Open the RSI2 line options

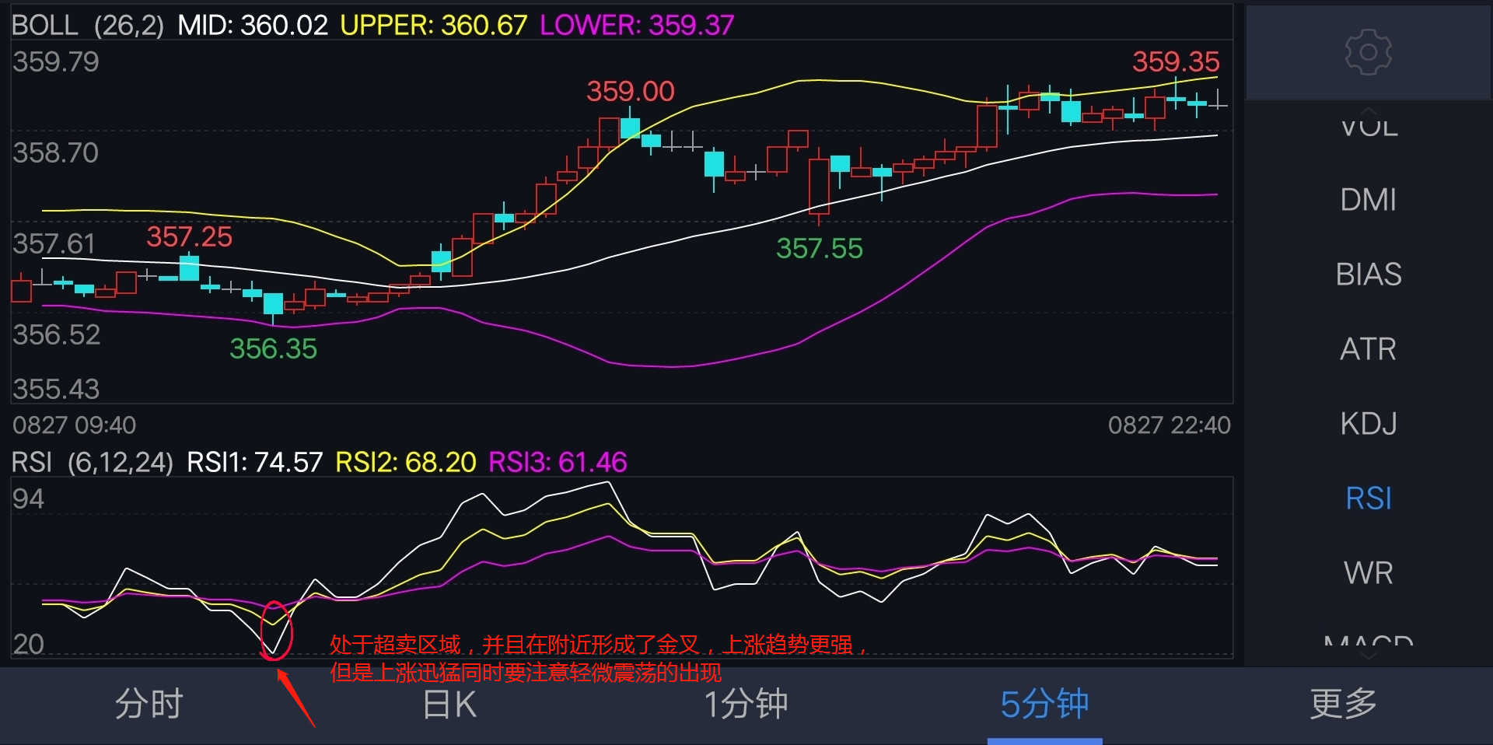pyautogui.click(x=404, y=462)
